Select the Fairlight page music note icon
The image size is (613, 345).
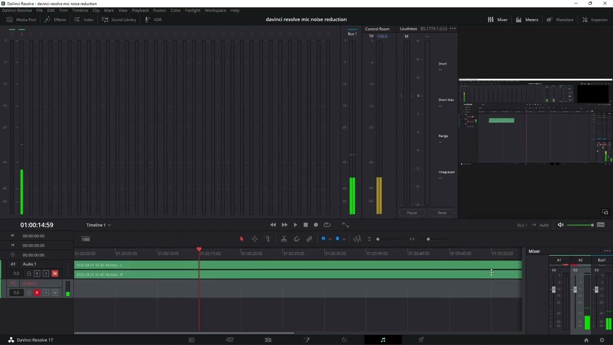click(x=383, y=340)
